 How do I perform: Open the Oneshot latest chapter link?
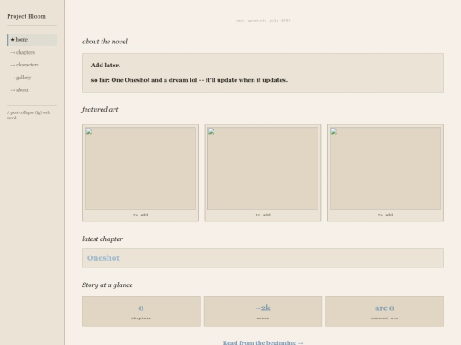[x=103, y=258]
